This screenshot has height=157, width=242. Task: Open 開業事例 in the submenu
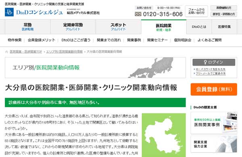click(134, 40)
